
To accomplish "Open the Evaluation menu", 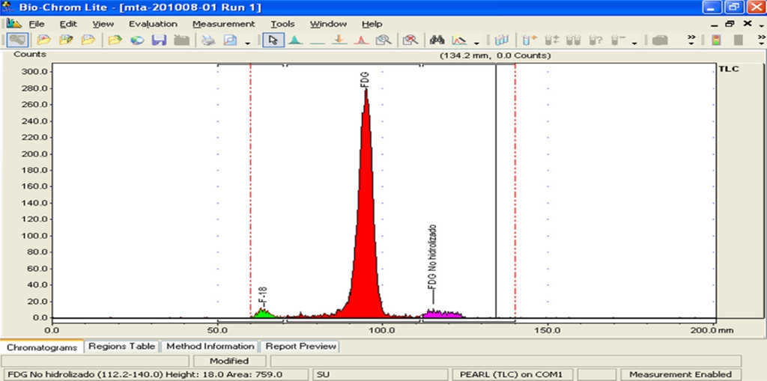I will (153, 24).
